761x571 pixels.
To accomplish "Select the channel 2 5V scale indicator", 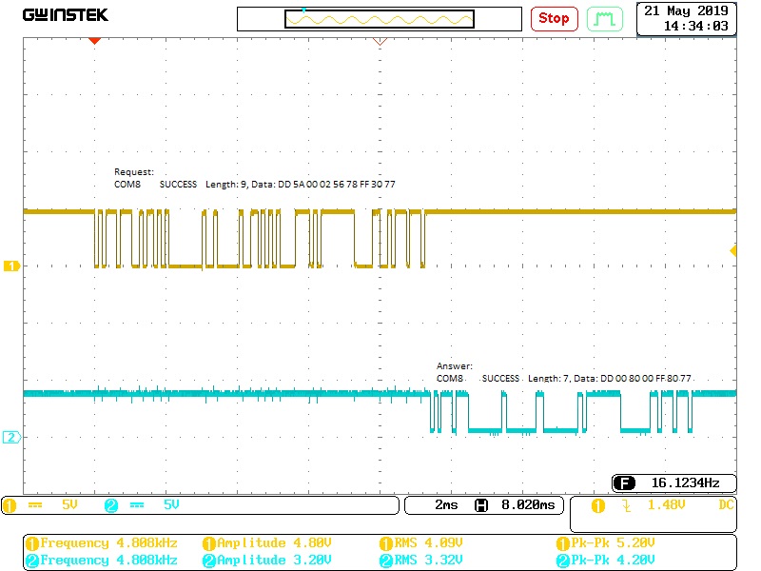I will (x=143, y=505).
